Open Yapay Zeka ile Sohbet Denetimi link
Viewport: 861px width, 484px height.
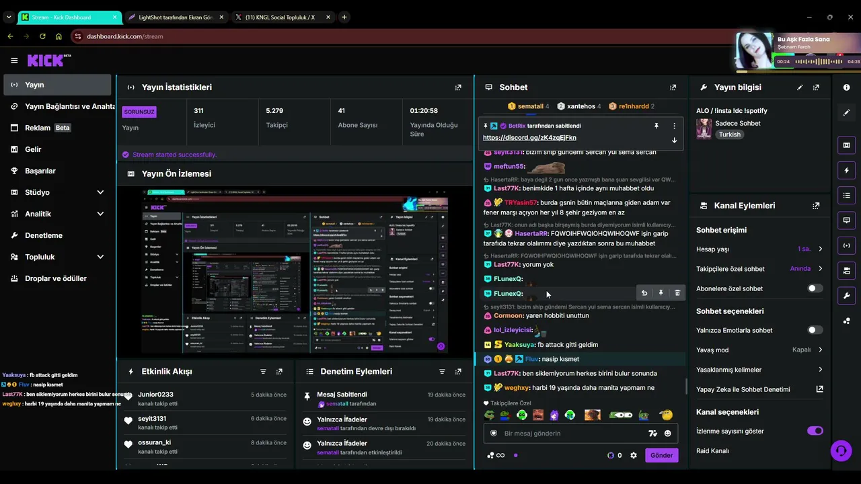pos(759,389)
